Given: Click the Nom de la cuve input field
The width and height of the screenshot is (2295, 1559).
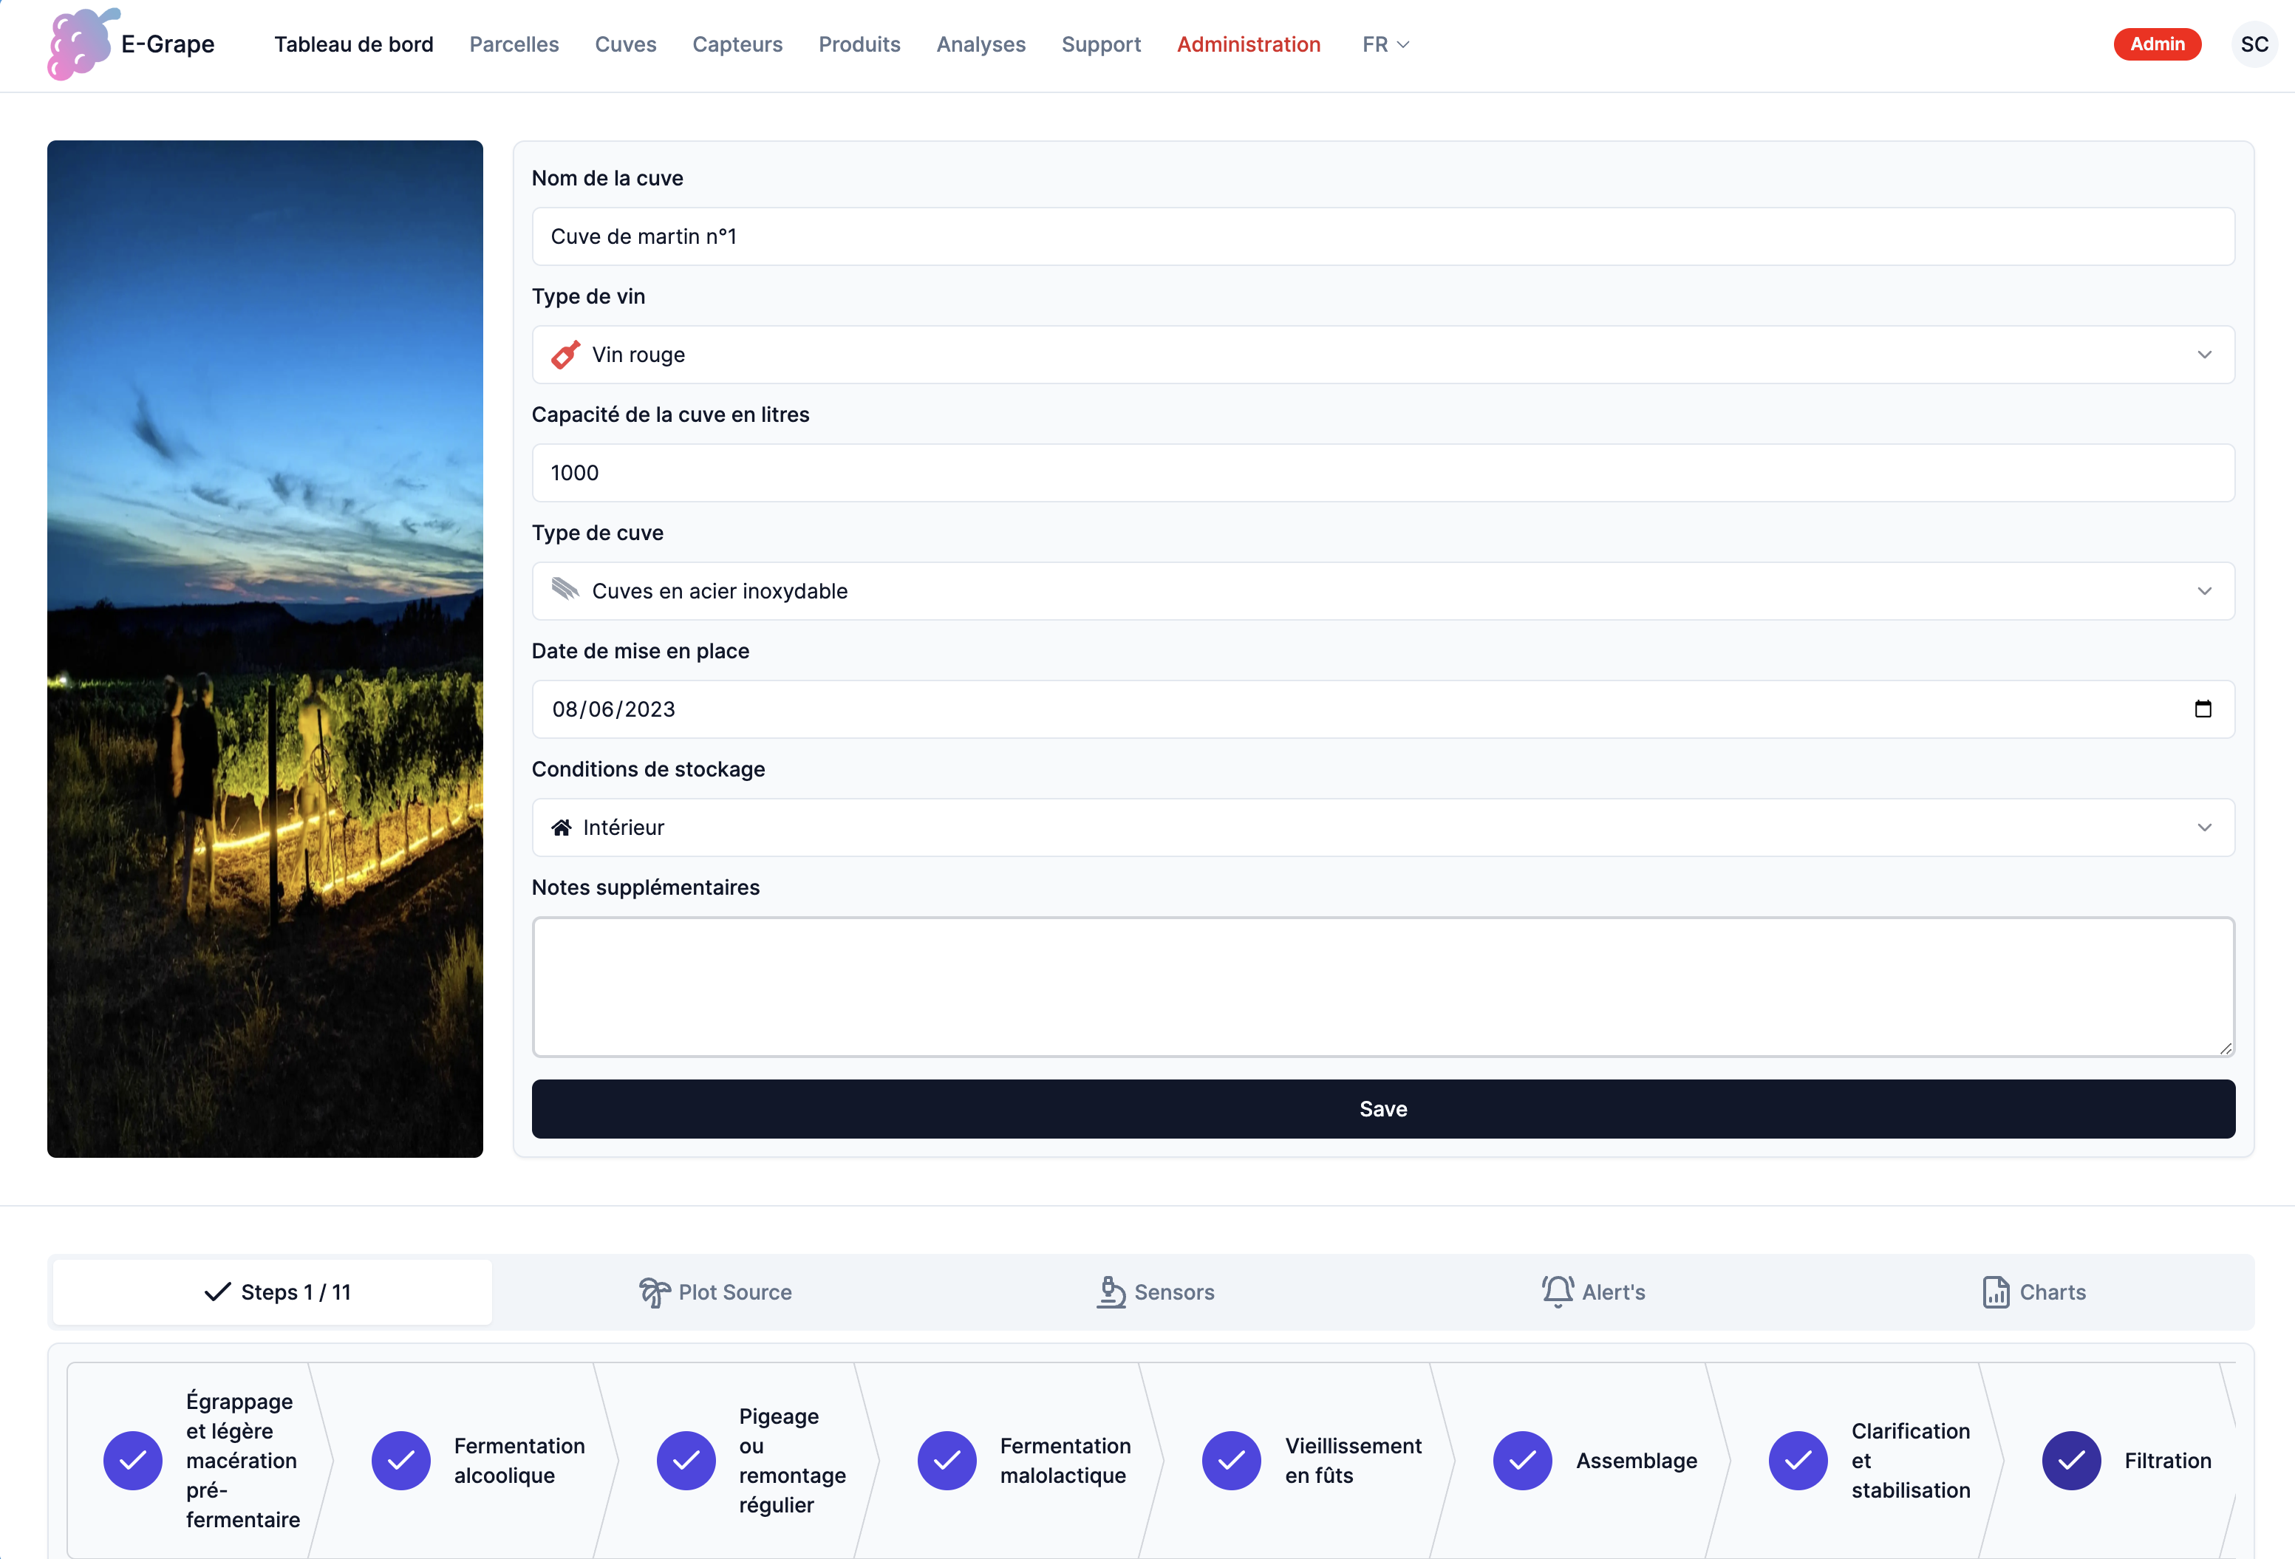Looking at the screenshot, I should point(1382,236).
